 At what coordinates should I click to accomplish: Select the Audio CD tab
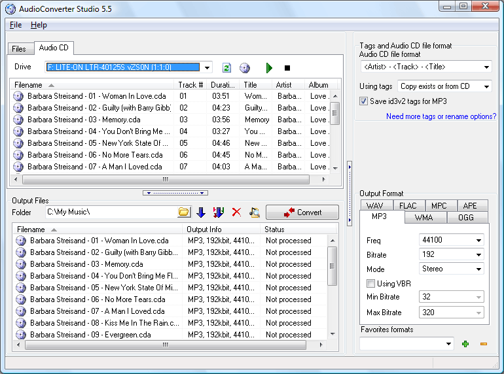tap(54, 48)
